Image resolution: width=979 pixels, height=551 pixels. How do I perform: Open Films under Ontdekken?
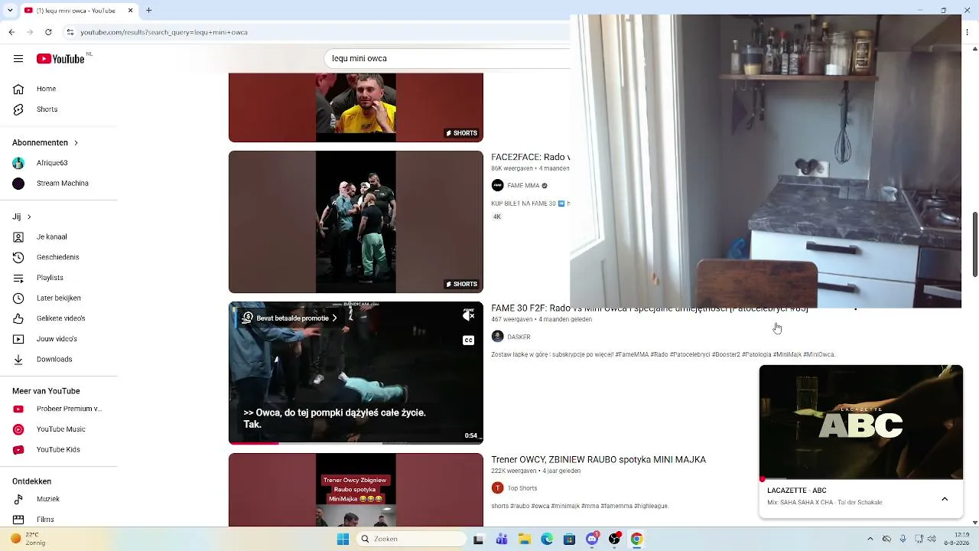[45, 520]
